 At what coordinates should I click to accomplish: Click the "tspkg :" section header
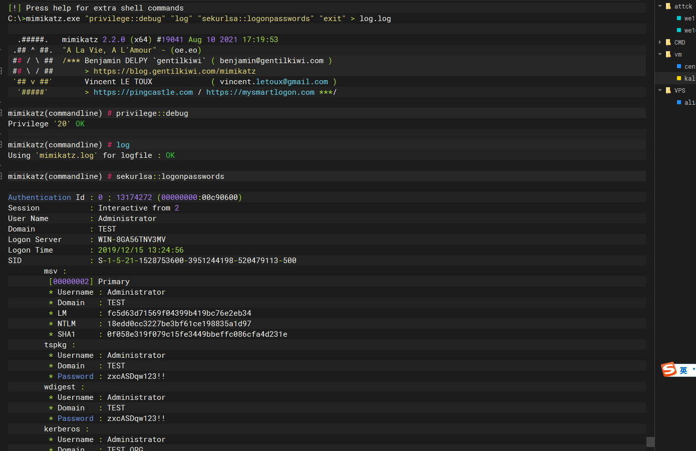[60, 345]
